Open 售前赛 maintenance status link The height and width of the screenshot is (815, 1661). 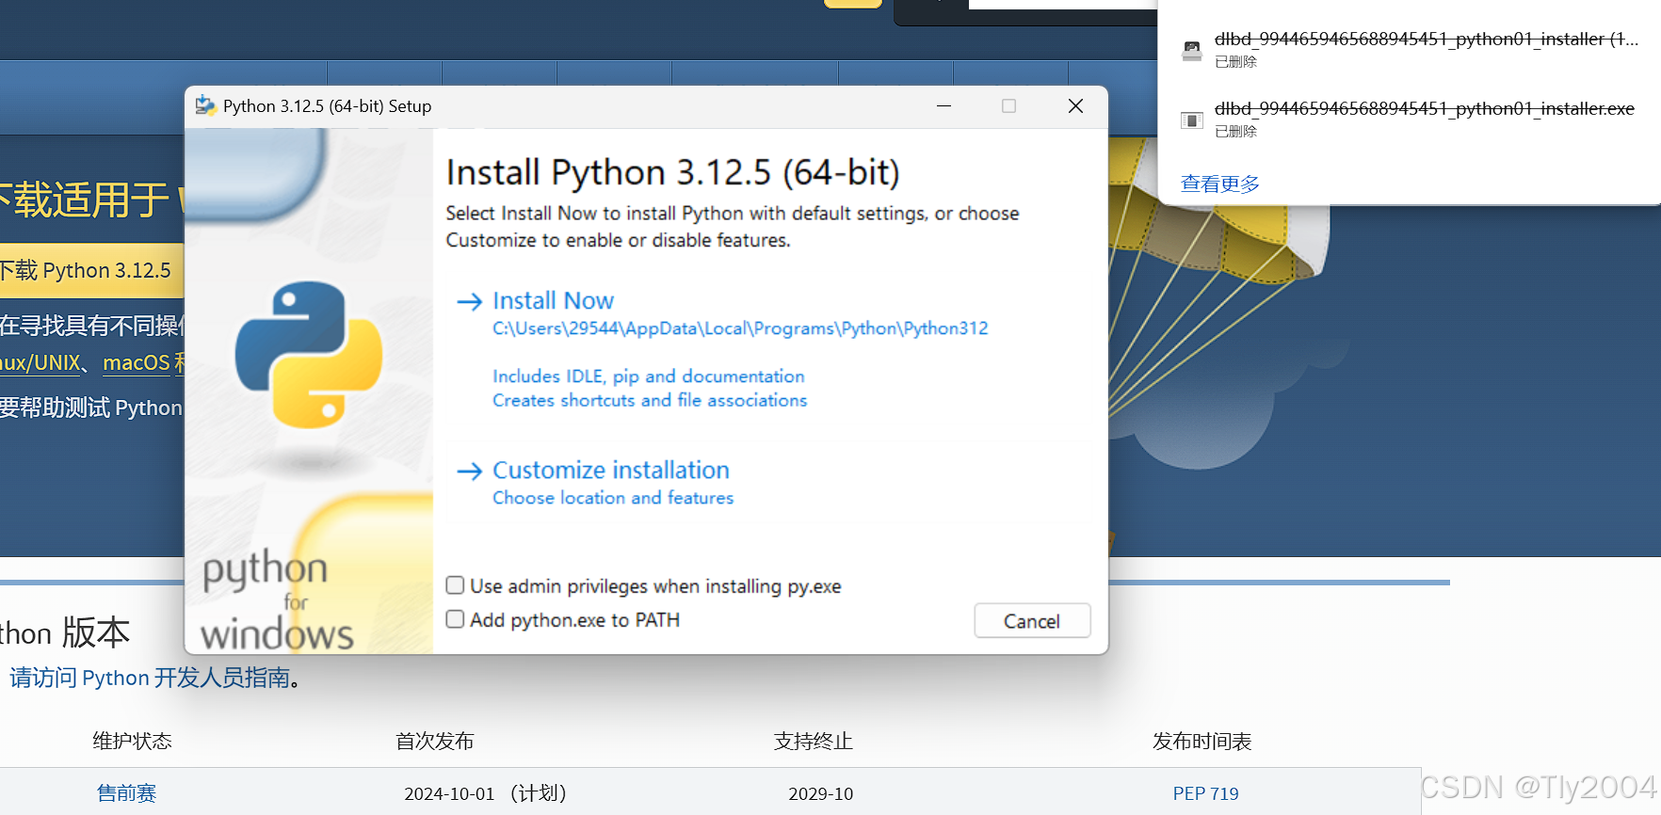click(126, 793)
